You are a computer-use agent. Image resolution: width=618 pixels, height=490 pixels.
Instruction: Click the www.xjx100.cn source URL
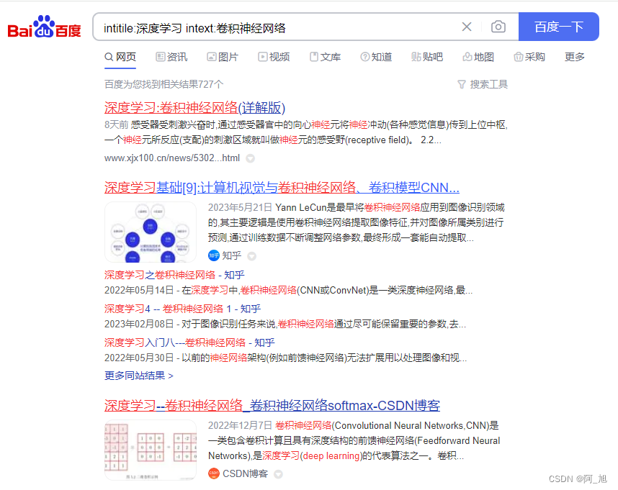(x=172, y=158)
